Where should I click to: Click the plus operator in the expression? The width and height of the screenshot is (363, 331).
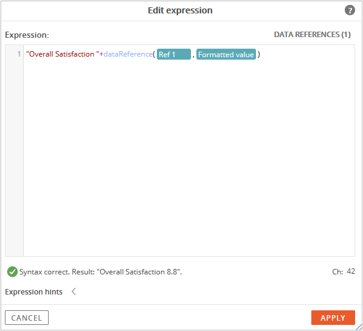coord(101,54)
